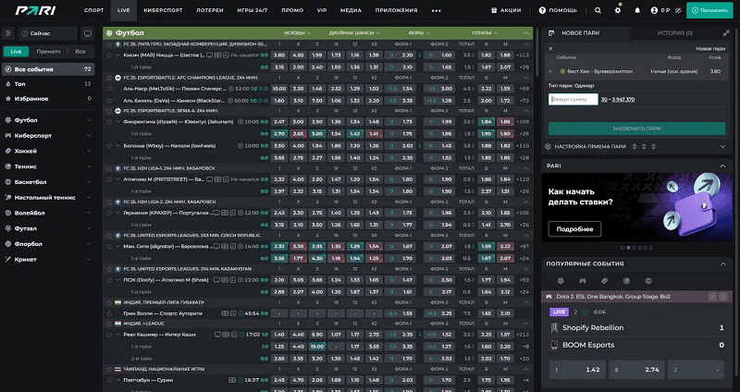
Task: Expand the Хоккей sidebar chevron
Action: pyautogui.click(x=89, y=151)
